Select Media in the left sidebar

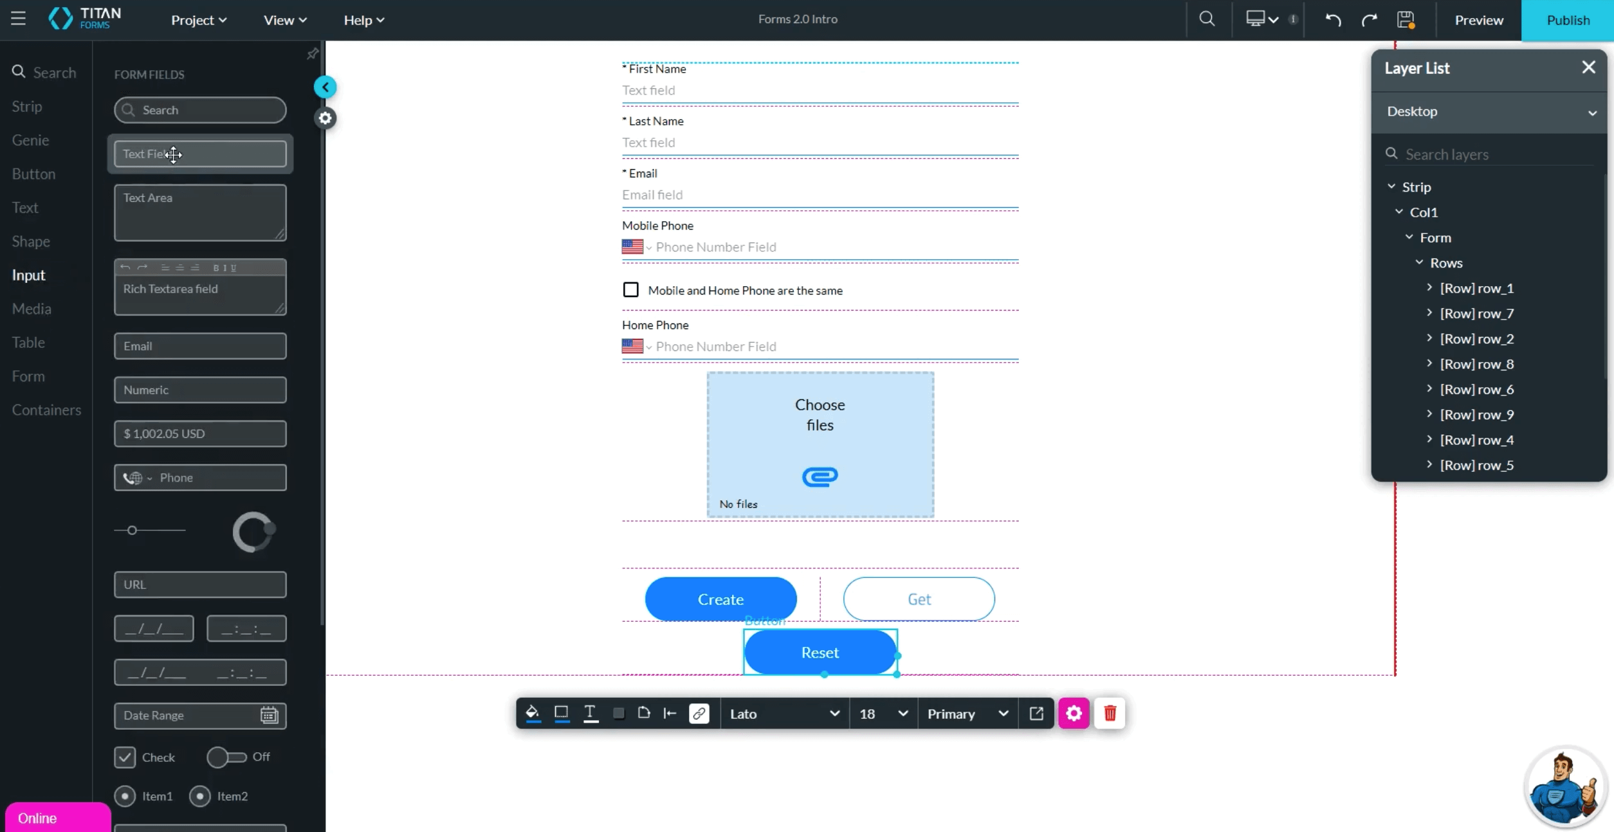point(32,309)
